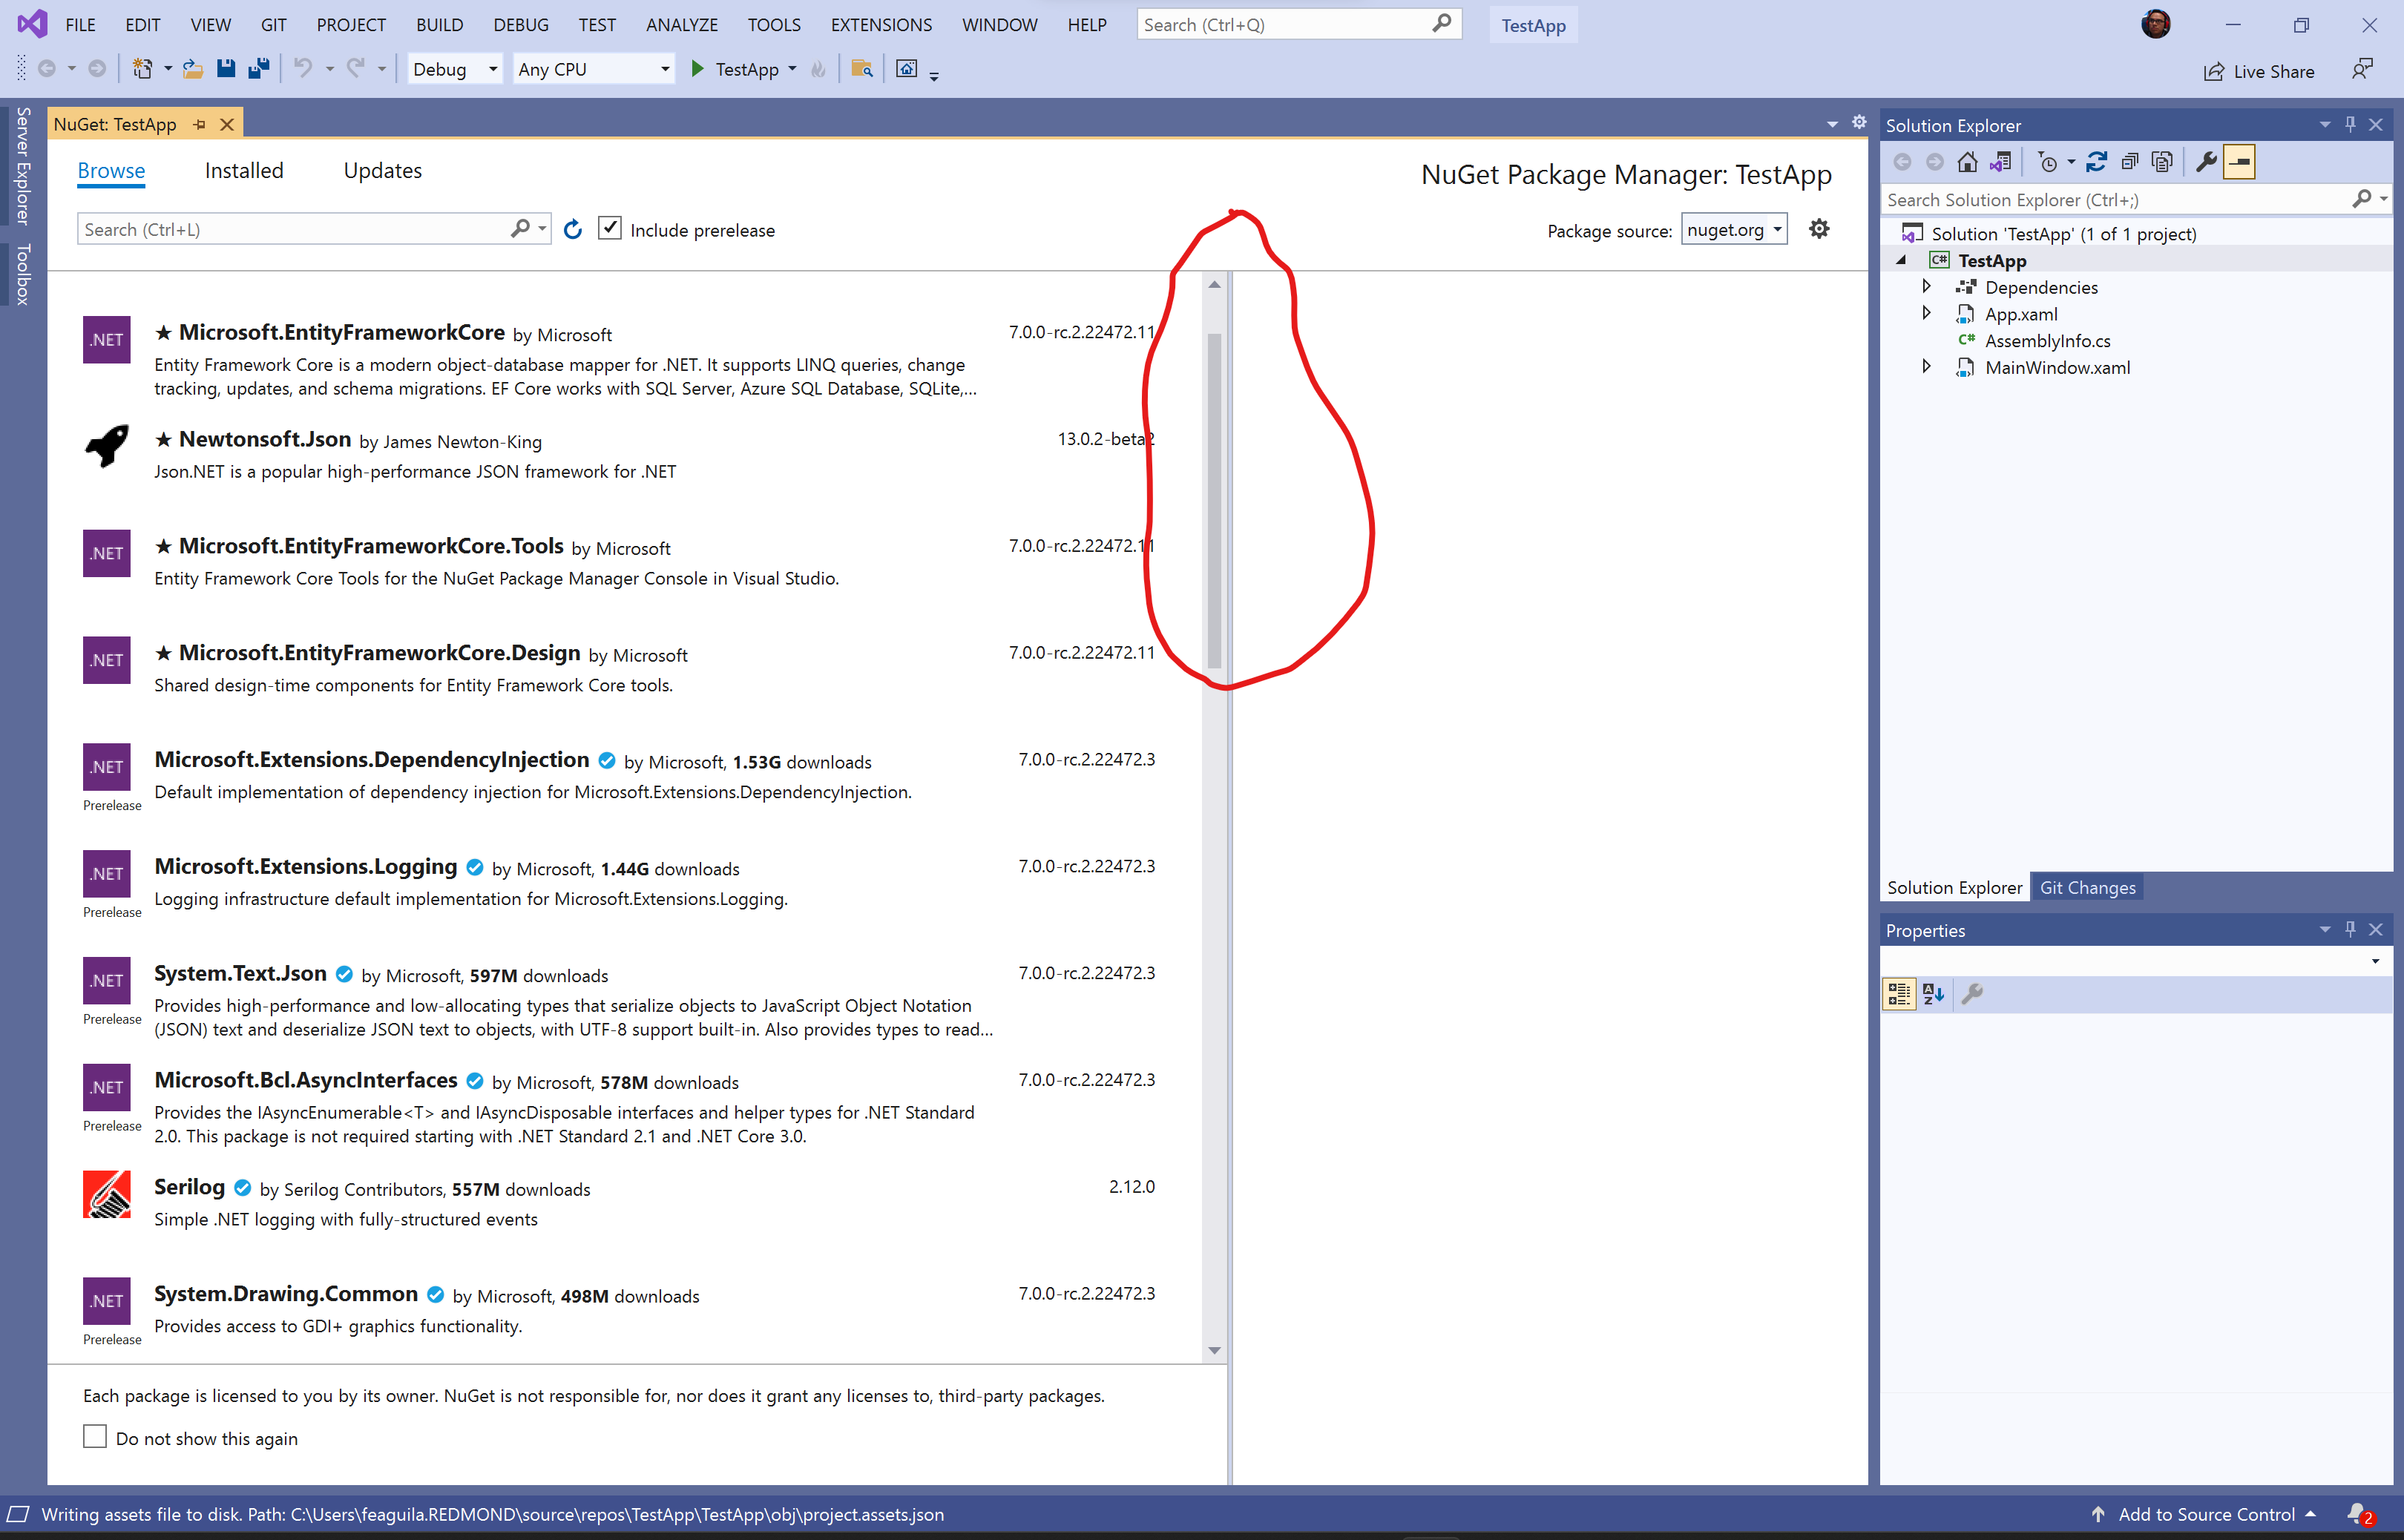Click search magnifier in NuGet search box

(x=520, y=229)
